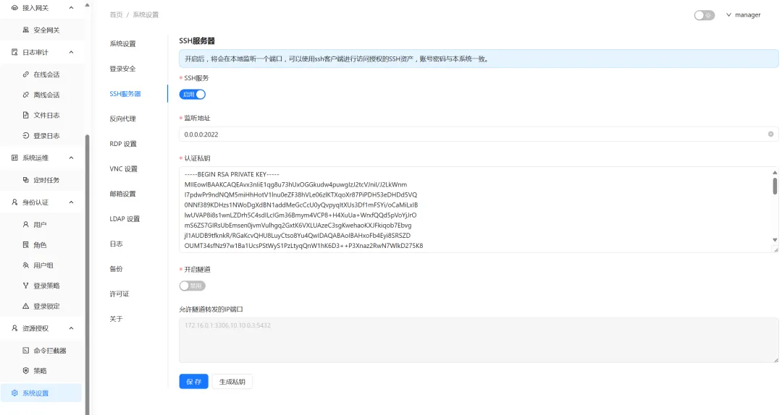Collapse the 身份认证 menu group
Image resolution: width=782 pixels, height=415 pixels.
[71, 202]
